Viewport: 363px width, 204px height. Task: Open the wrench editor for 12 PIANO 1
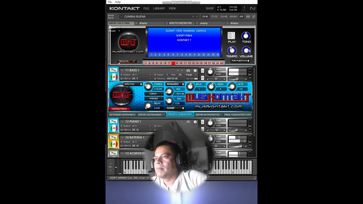(x=113, y=121)
